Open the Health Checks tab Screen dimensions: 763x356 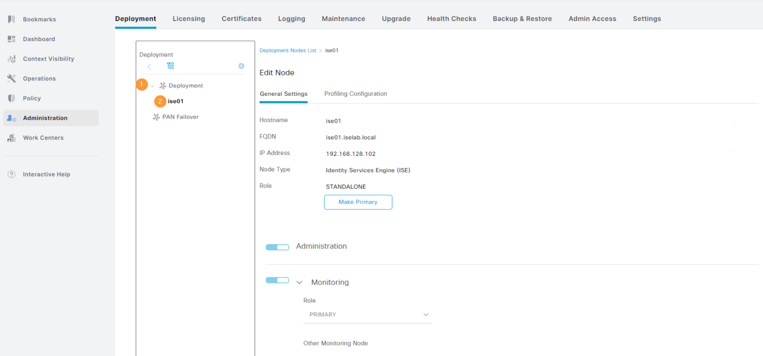[452, 18]
